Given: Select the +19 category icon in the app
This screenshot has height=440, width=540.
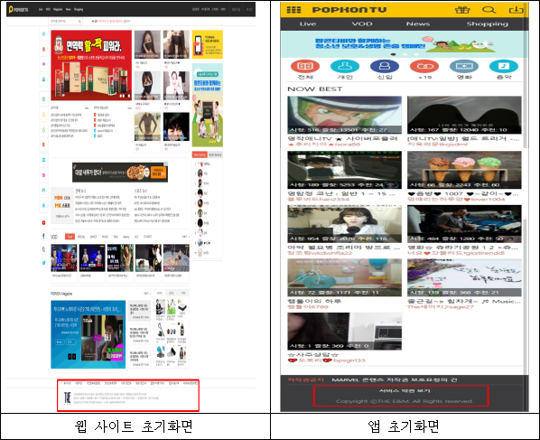Looking at the screenshot, I should click(x=424, y=66).
